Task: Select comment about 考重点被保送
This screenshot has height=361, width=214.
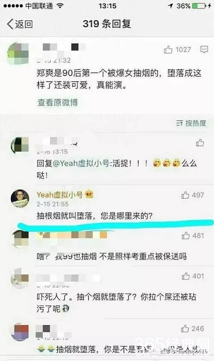Action: [112, 256]
